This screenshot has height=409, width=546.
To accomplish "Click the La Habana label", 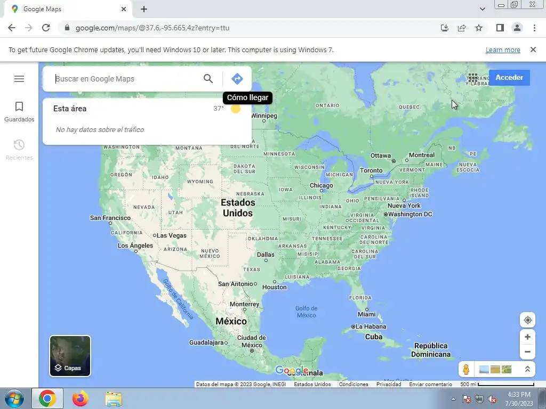I will (371, 326).
